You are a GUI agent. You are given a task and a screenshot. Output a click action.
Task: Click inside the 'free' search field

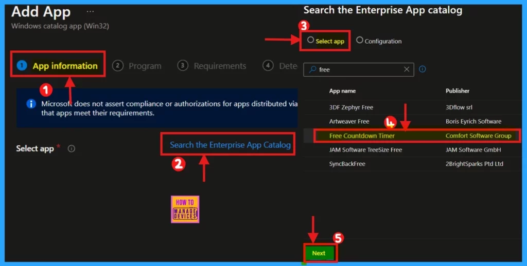pyautogui.click(x=359, y=69)
